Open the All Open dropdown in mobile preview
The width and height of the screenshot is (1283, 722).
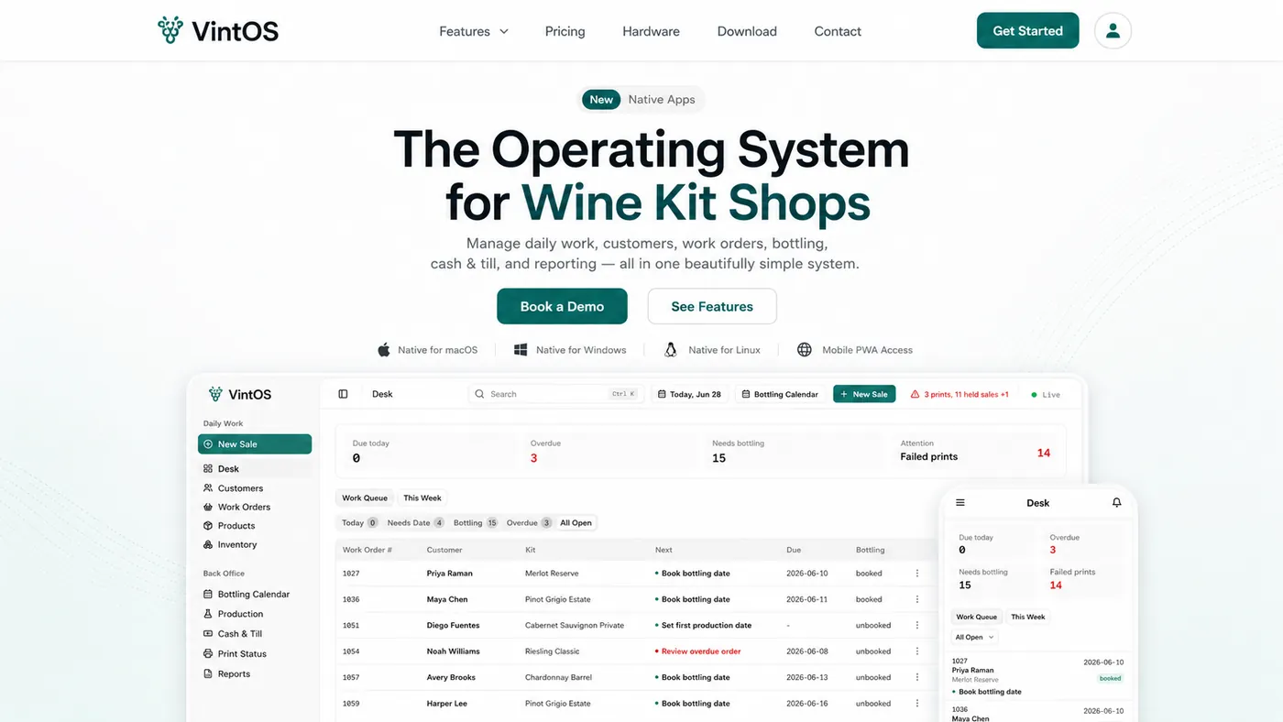click(x=975, y=637)
